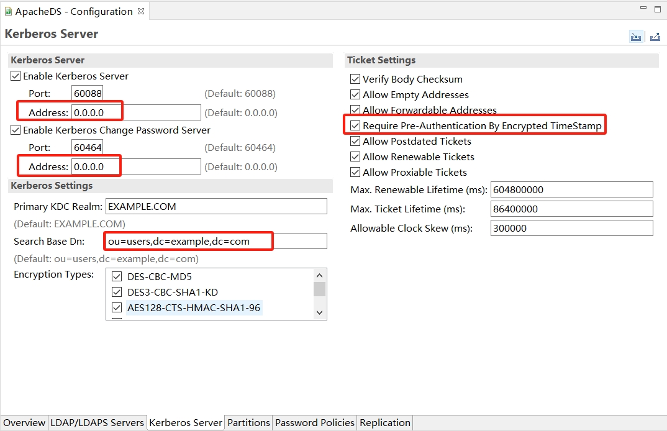Go to the Password Policies tab
The image size is (667, 431).
click(x=315, y=423)
